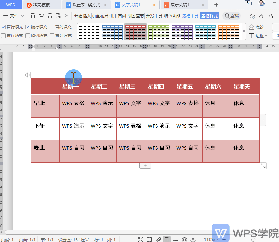
Task: Uncheck 首行填充 checkbox
Action: click(3, 27)
